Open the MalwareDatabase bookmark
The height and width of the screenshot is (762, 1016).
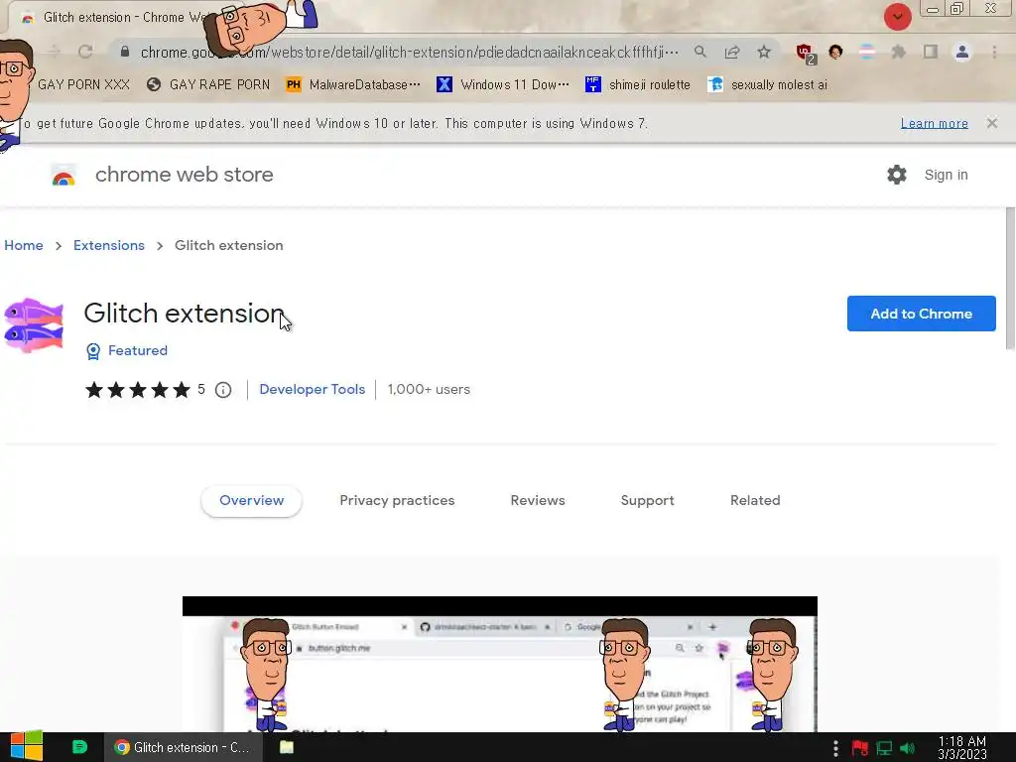click(353, 84)
